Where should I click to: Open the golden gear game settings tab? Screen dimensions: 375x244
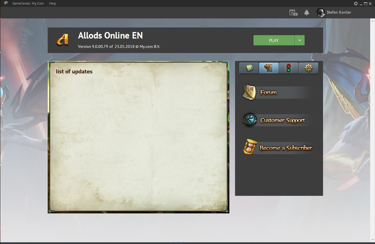coord(309,68)
